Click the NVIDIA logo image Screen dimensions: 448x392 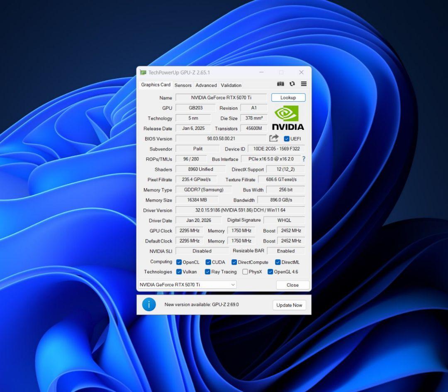288,118
